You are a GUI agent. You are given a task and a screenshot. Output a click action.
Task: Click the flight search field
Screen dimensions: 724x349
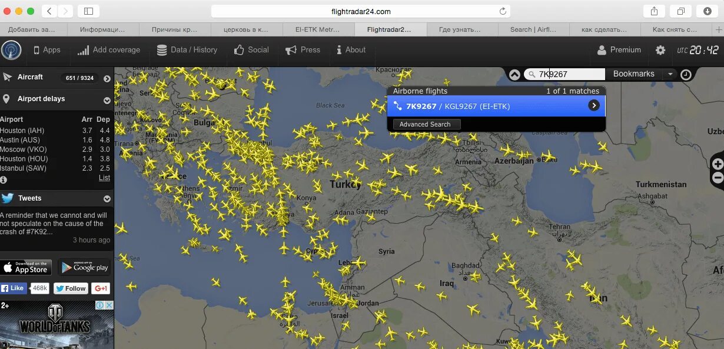pyautogui.click(x=564, y=74)
